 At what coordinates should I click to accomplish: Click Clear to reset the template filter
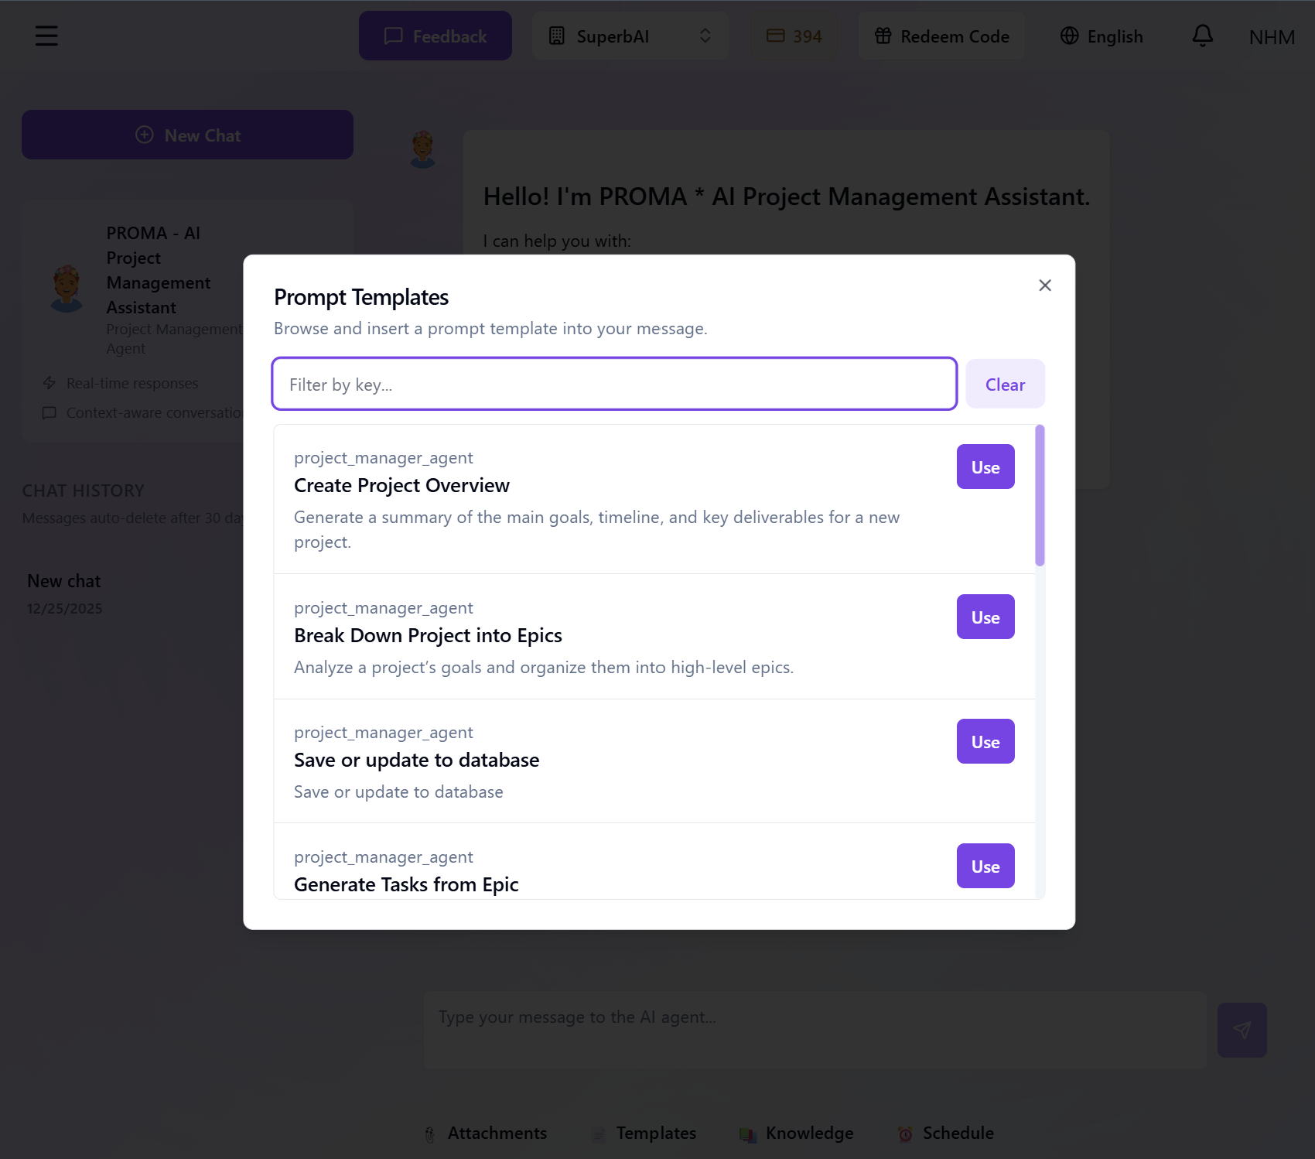(1004, 384)
